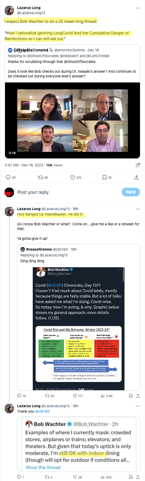Click the reply icon with 30 replies
Screen dimensions: 145x481
[11, 177]
